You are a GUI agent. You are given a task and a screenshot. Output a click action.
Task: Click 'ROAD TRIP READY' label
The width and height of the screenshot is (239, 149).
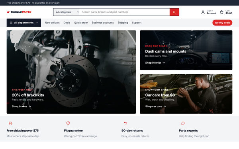tap(156, 46)
